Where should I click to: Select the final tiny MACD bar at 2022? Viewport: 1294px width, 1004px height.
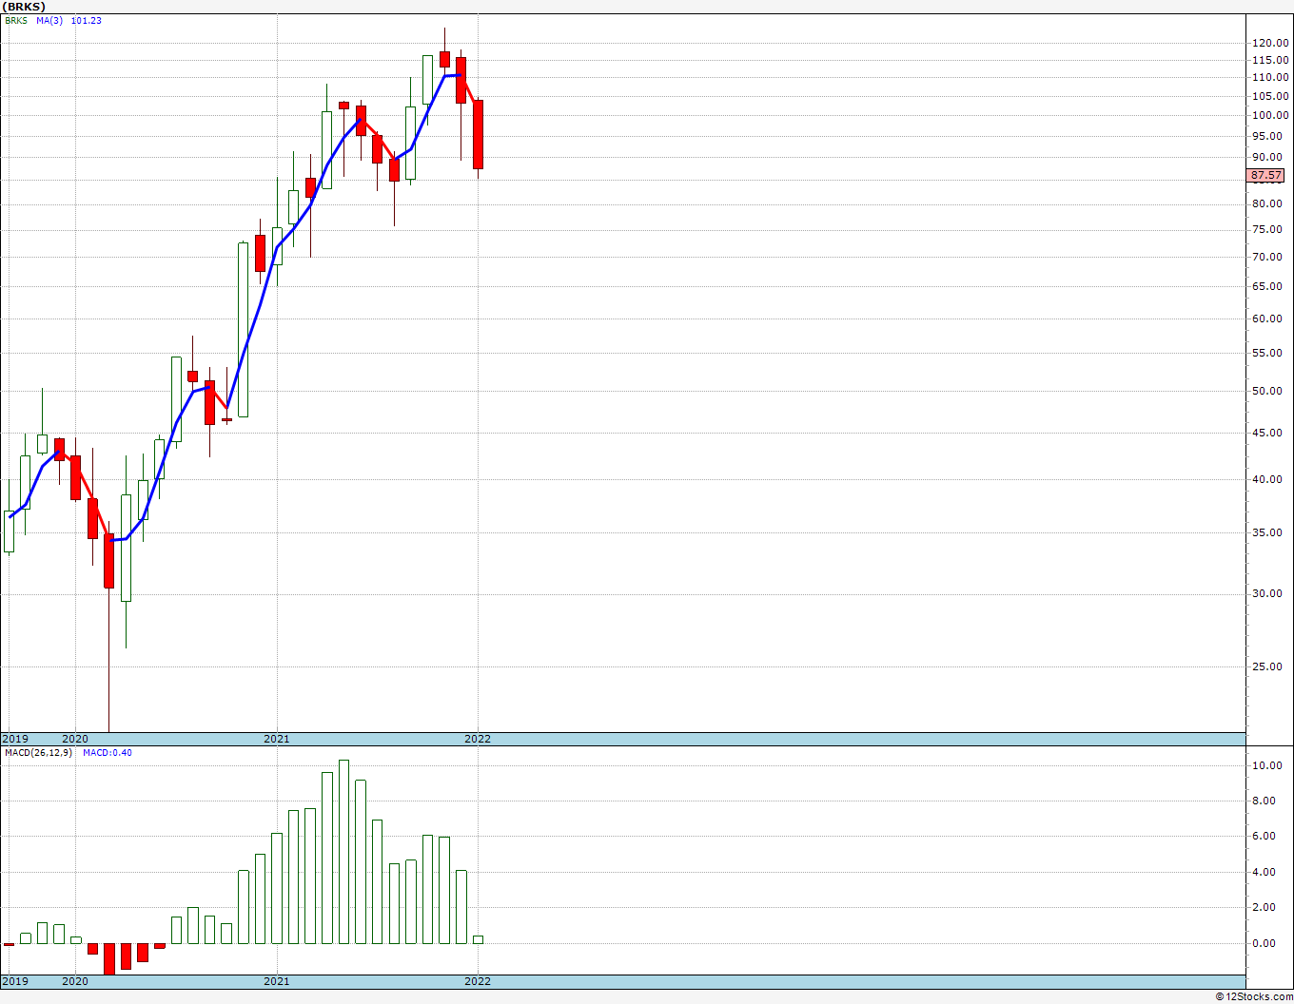tap(478, 939)
